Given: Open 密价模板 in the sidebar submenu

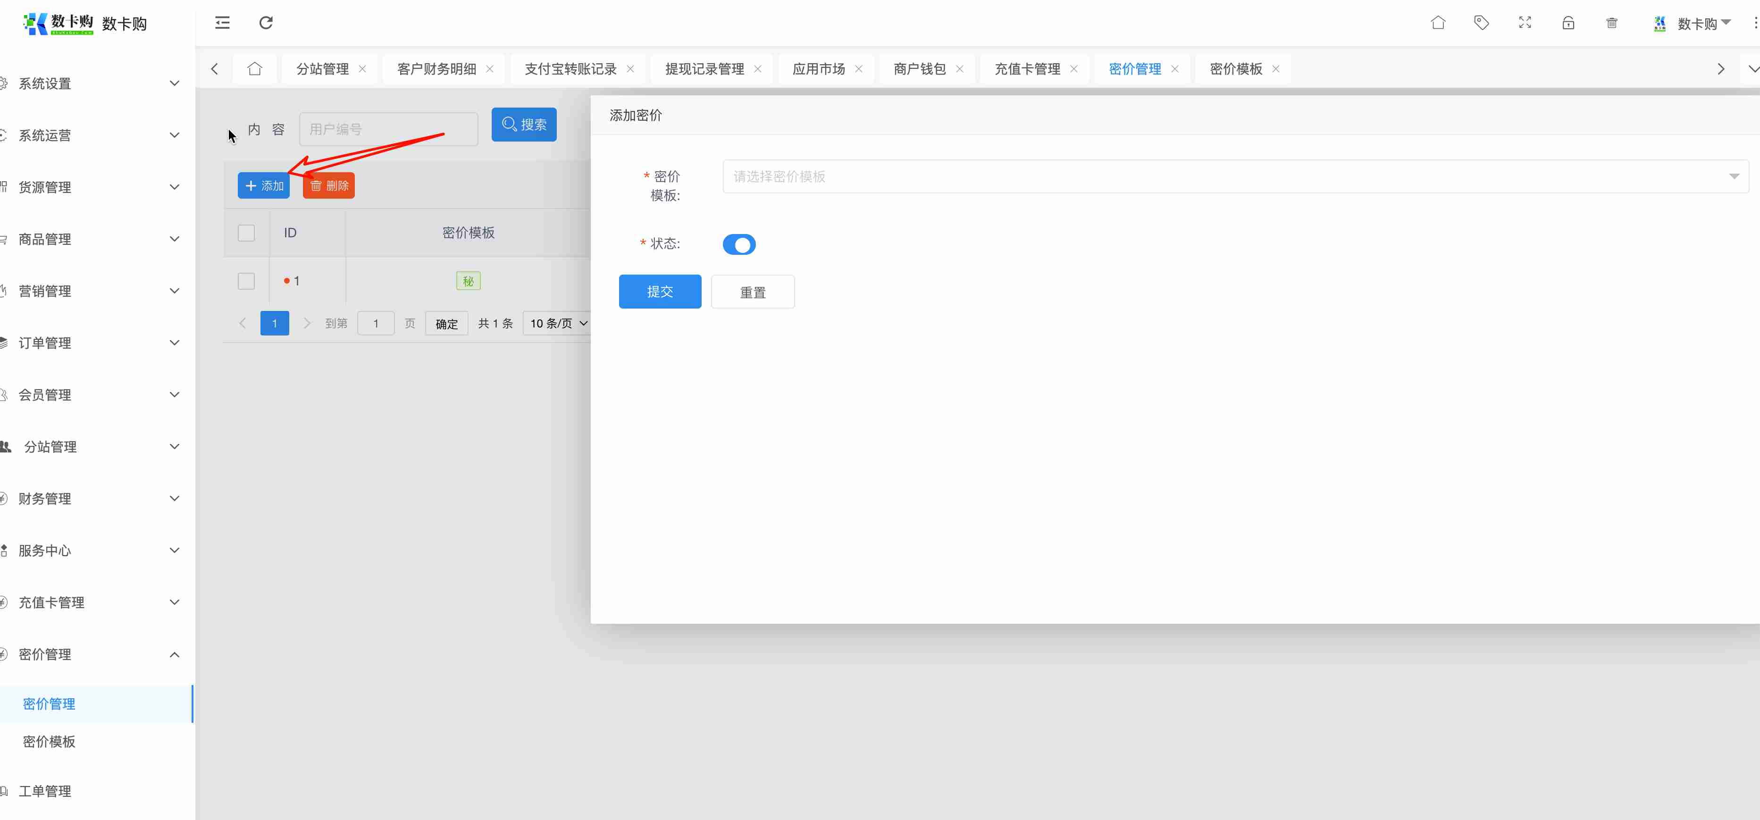Looking at the screenshot, I should click(49, 741).
